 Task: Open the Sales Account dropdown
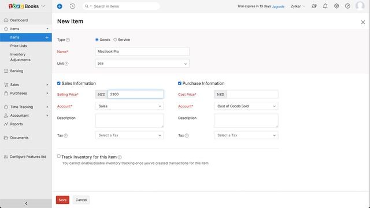[129, 106]
